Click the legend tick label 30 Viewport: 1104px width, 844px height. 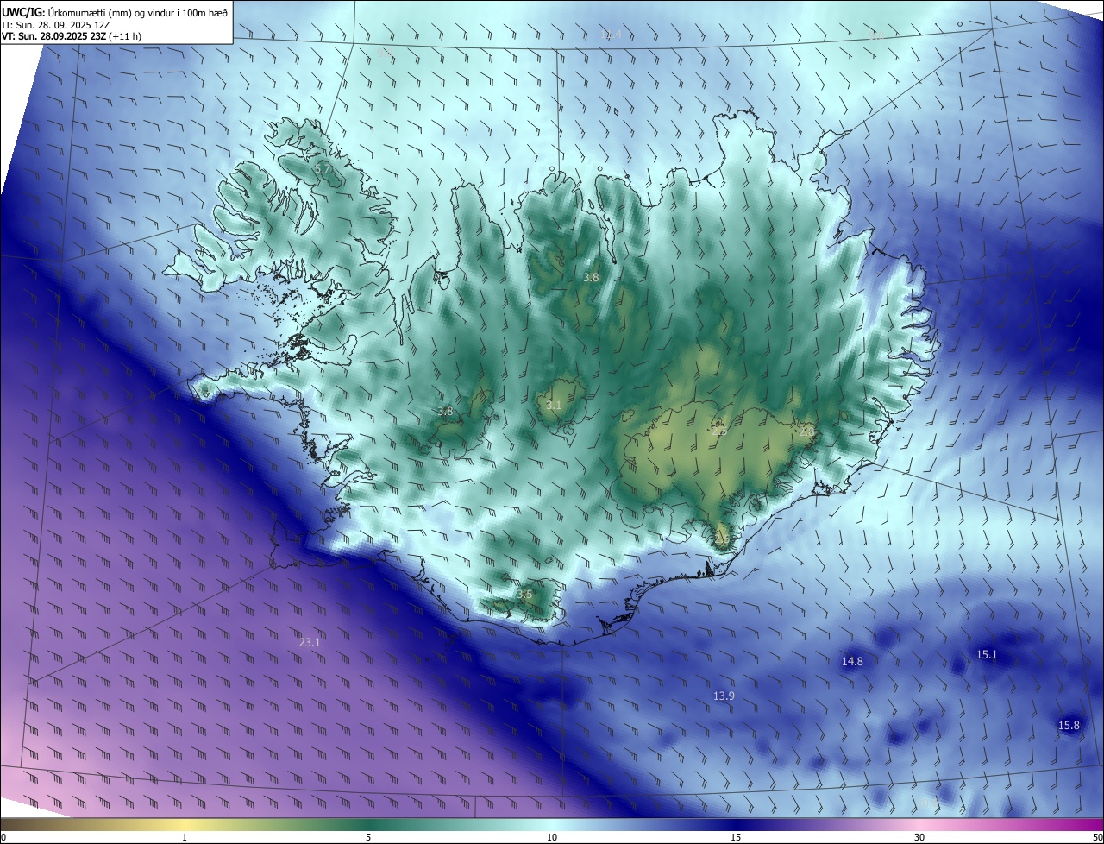(919, 837)
